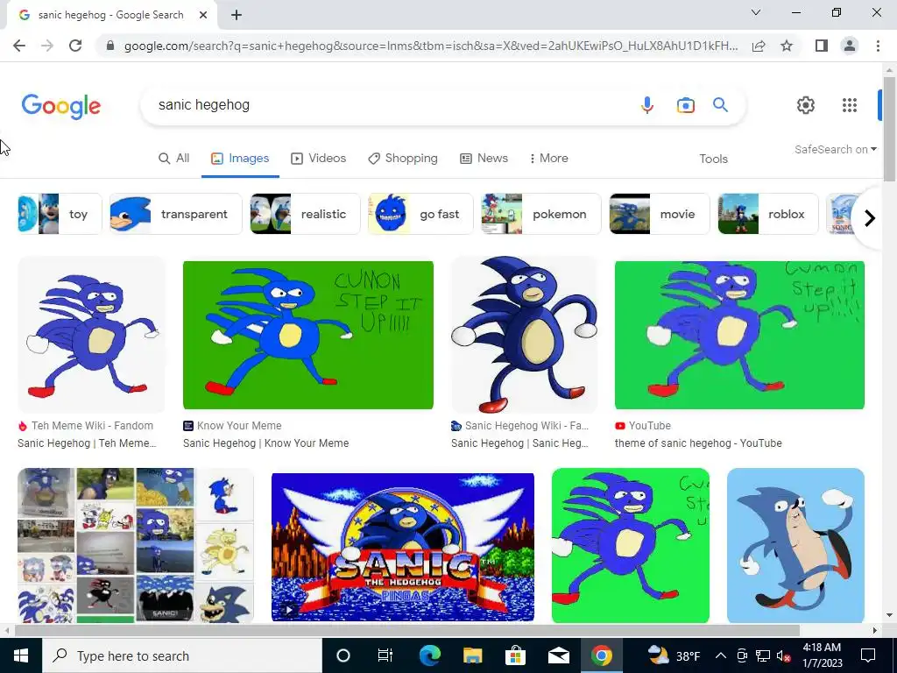Viewport: 897px width, 673px height.
Task: Switch to the All results tab
Action: [x=174, y=158]
